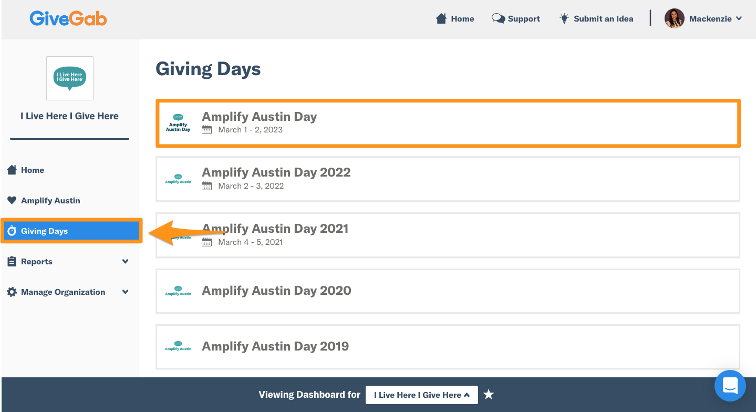Click the house icon beside top Home
The width and height of the screenshot is (756, 412).
441,18
